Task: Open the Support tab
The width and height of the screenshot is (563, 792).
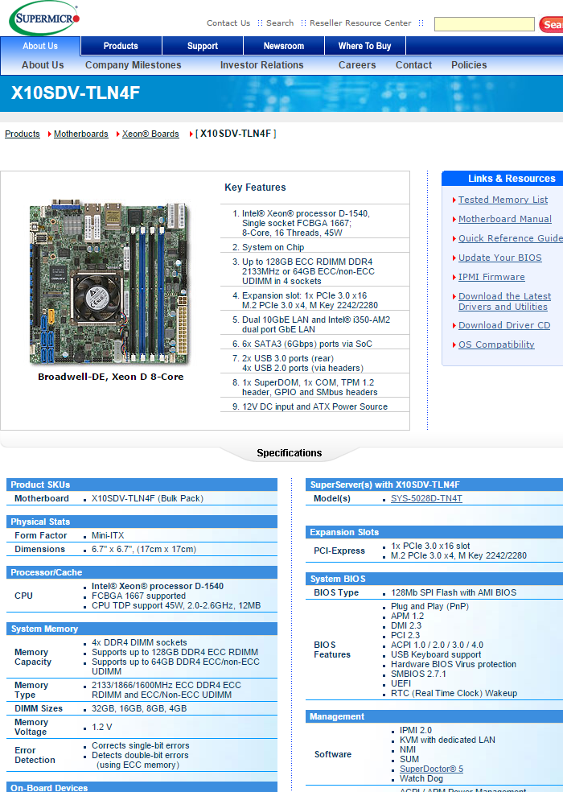Action: 203,46
